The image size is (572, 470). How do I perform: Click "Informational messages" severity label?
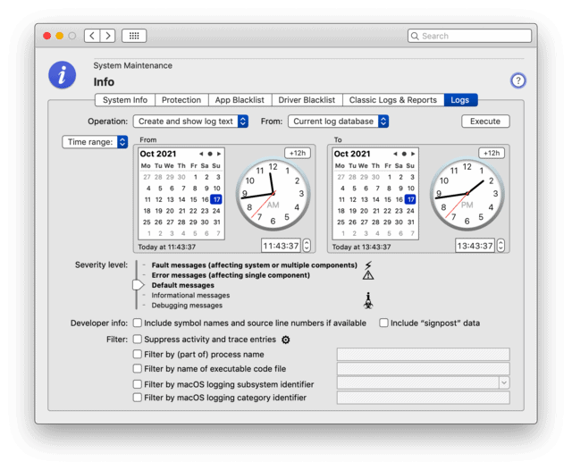coord(190,296)
